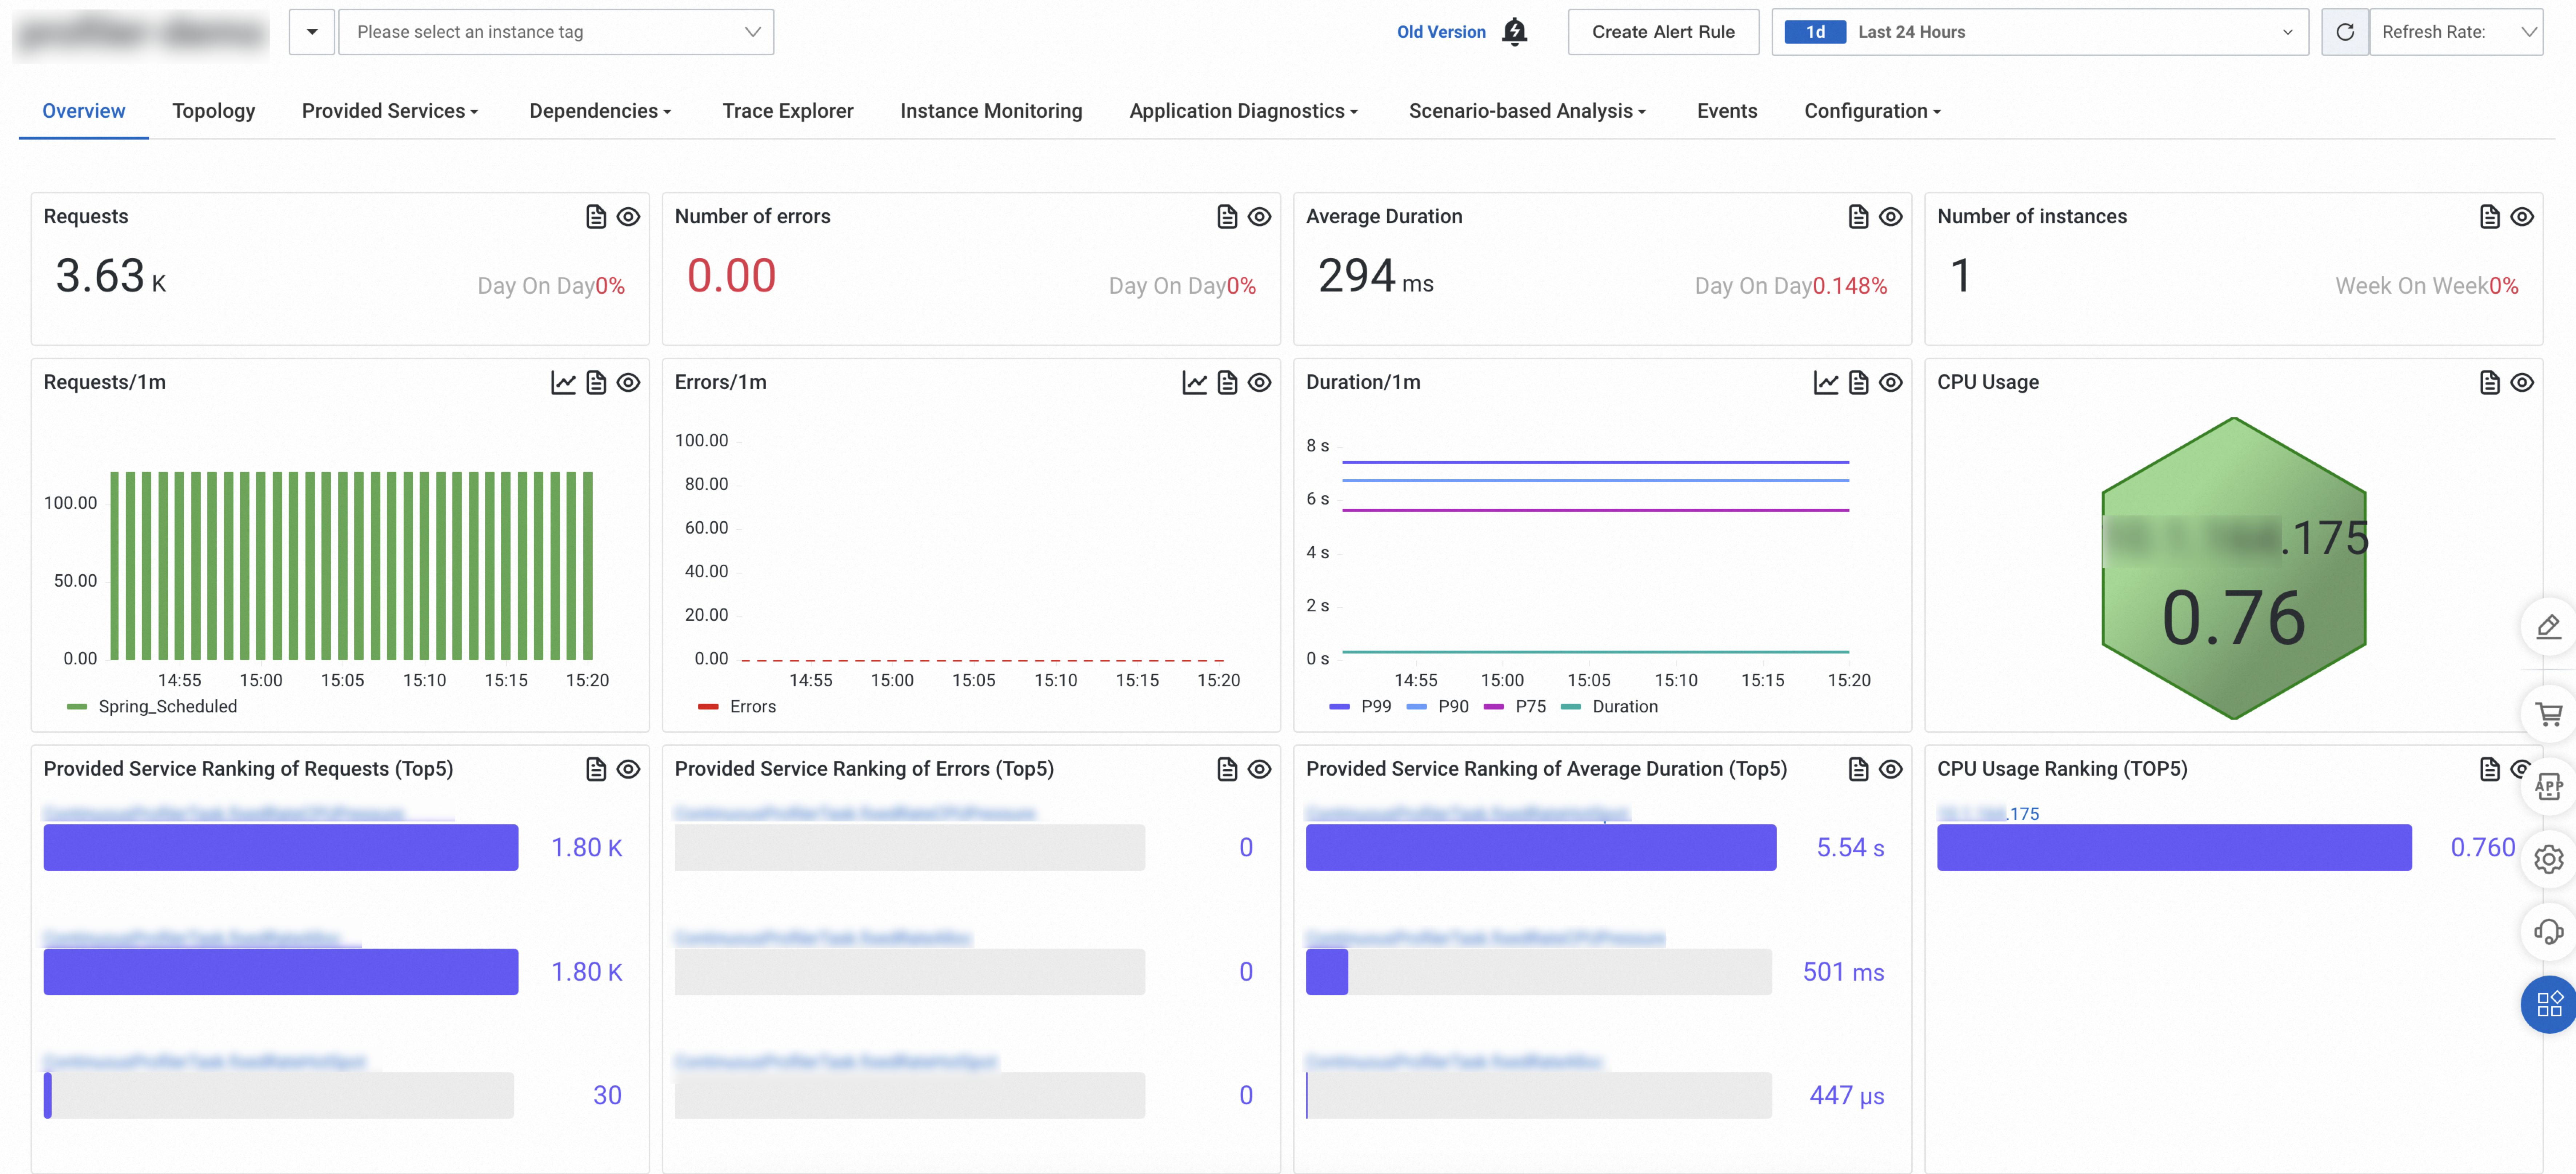The image size is (2576, 1174).
Task: Toggle eye visibility on Ranking of Average Duration panel
Action: pyautogui.click(x=1890, y=769)
